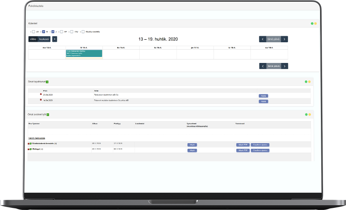Click green plus icon next to Omat tapahtumat
346x210 pixels.
47,82
